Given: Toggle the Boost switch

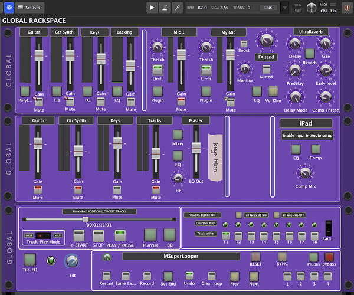Looking at the screenshot, I should coord(244,44).
